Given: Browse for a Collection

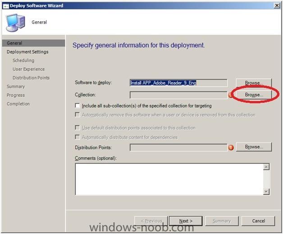Looking at the screenshot, I should pos(254,95).
